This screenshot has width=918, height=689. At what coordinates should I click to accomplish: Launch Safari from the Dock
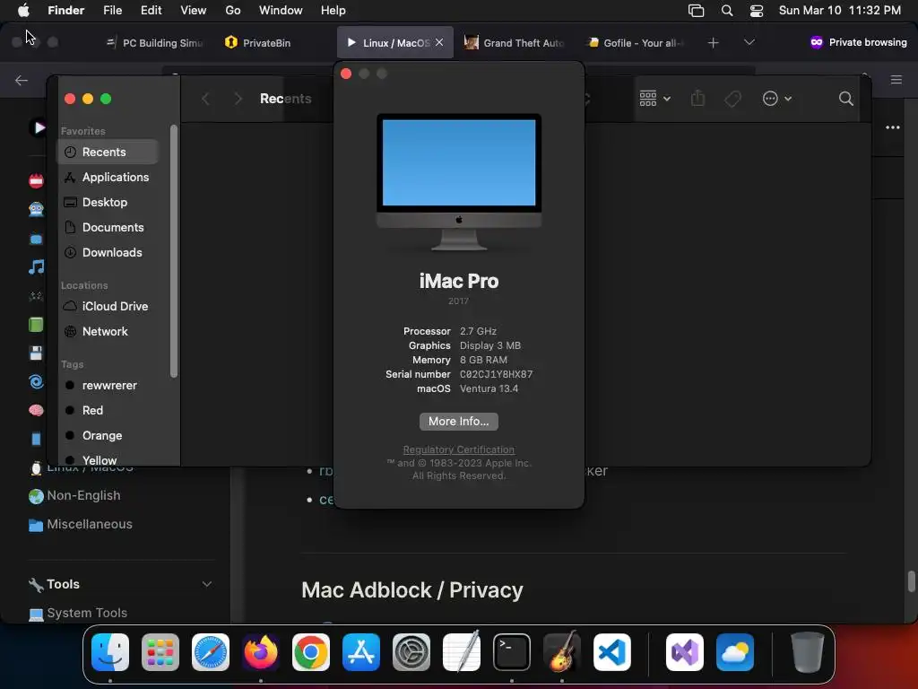click(211, 652)
